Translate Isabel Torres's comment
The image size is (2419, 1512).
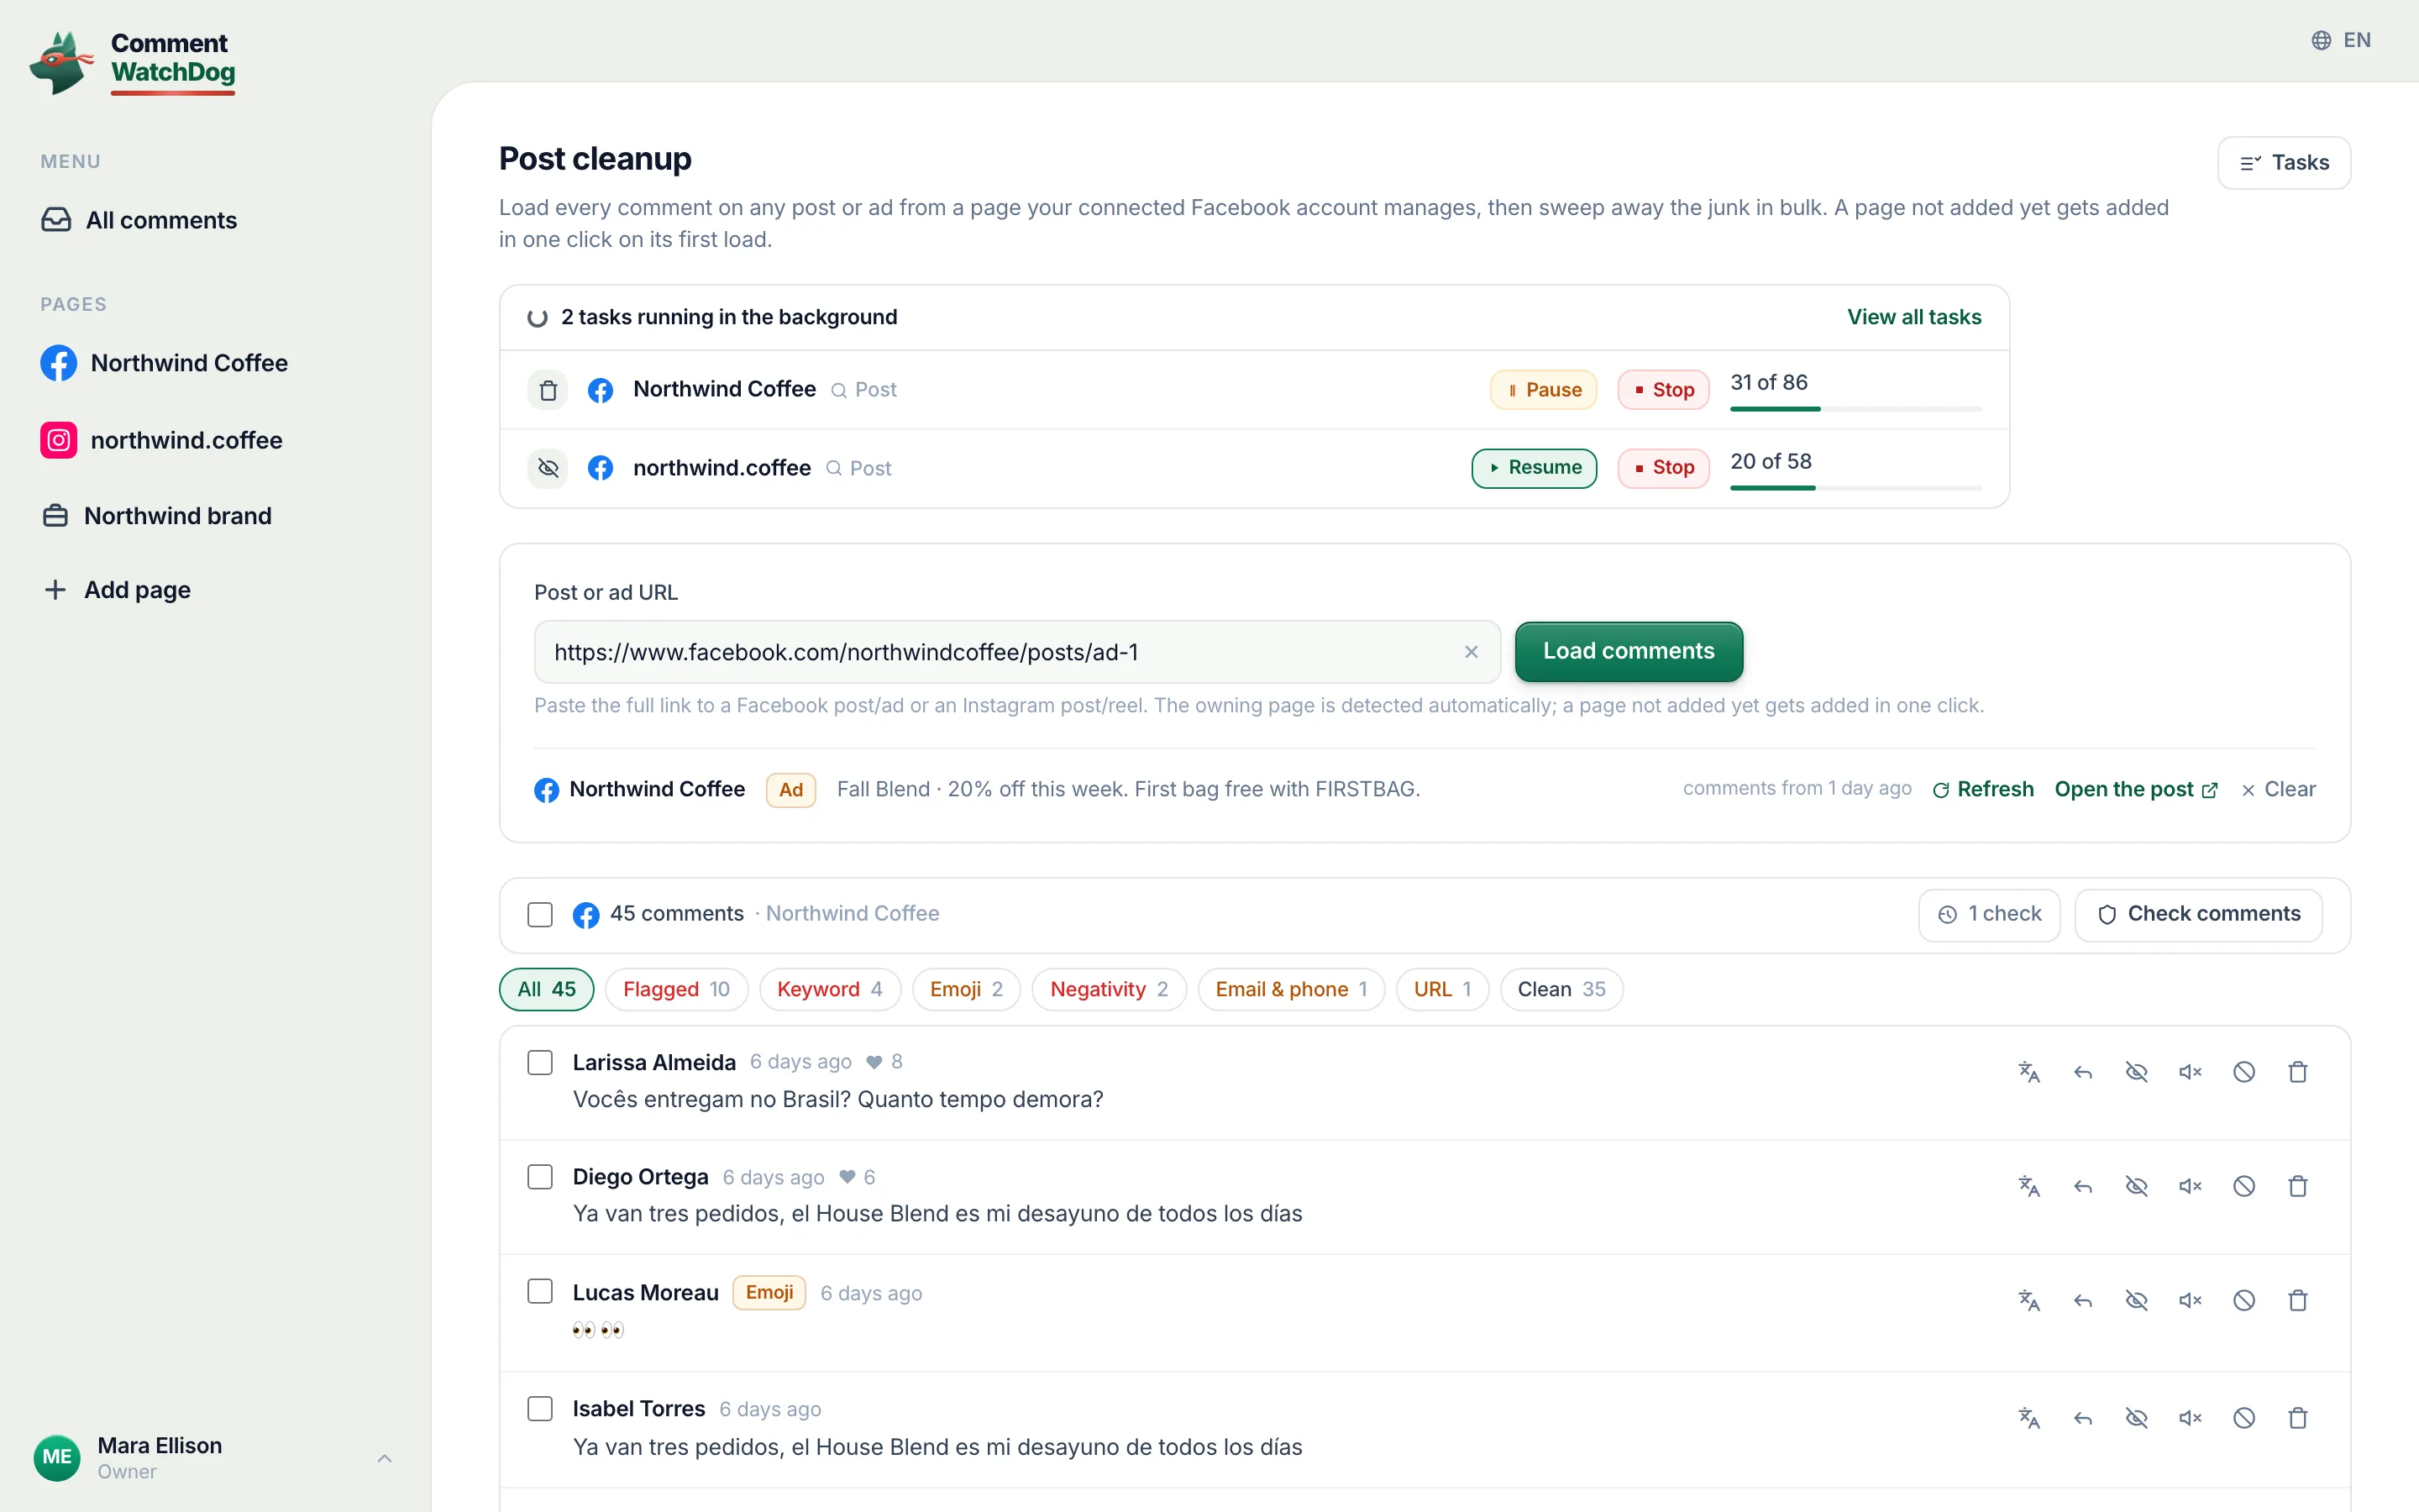click(x=2029, y=1418)
